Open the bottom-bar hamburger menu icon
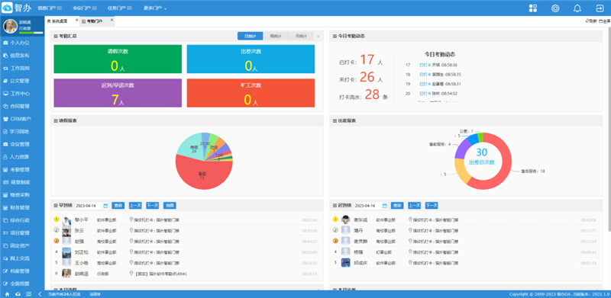Viewport: 611px width, 298px height. coord(28,294)
